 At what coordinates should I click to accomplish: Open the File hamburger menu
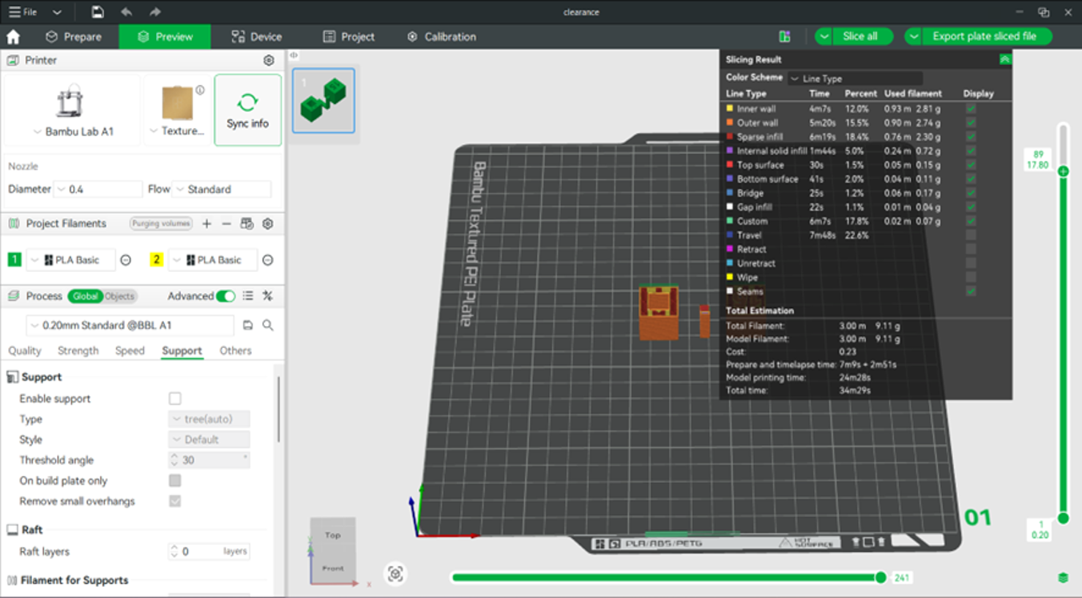pyautogui.click(x=23, y=12)
